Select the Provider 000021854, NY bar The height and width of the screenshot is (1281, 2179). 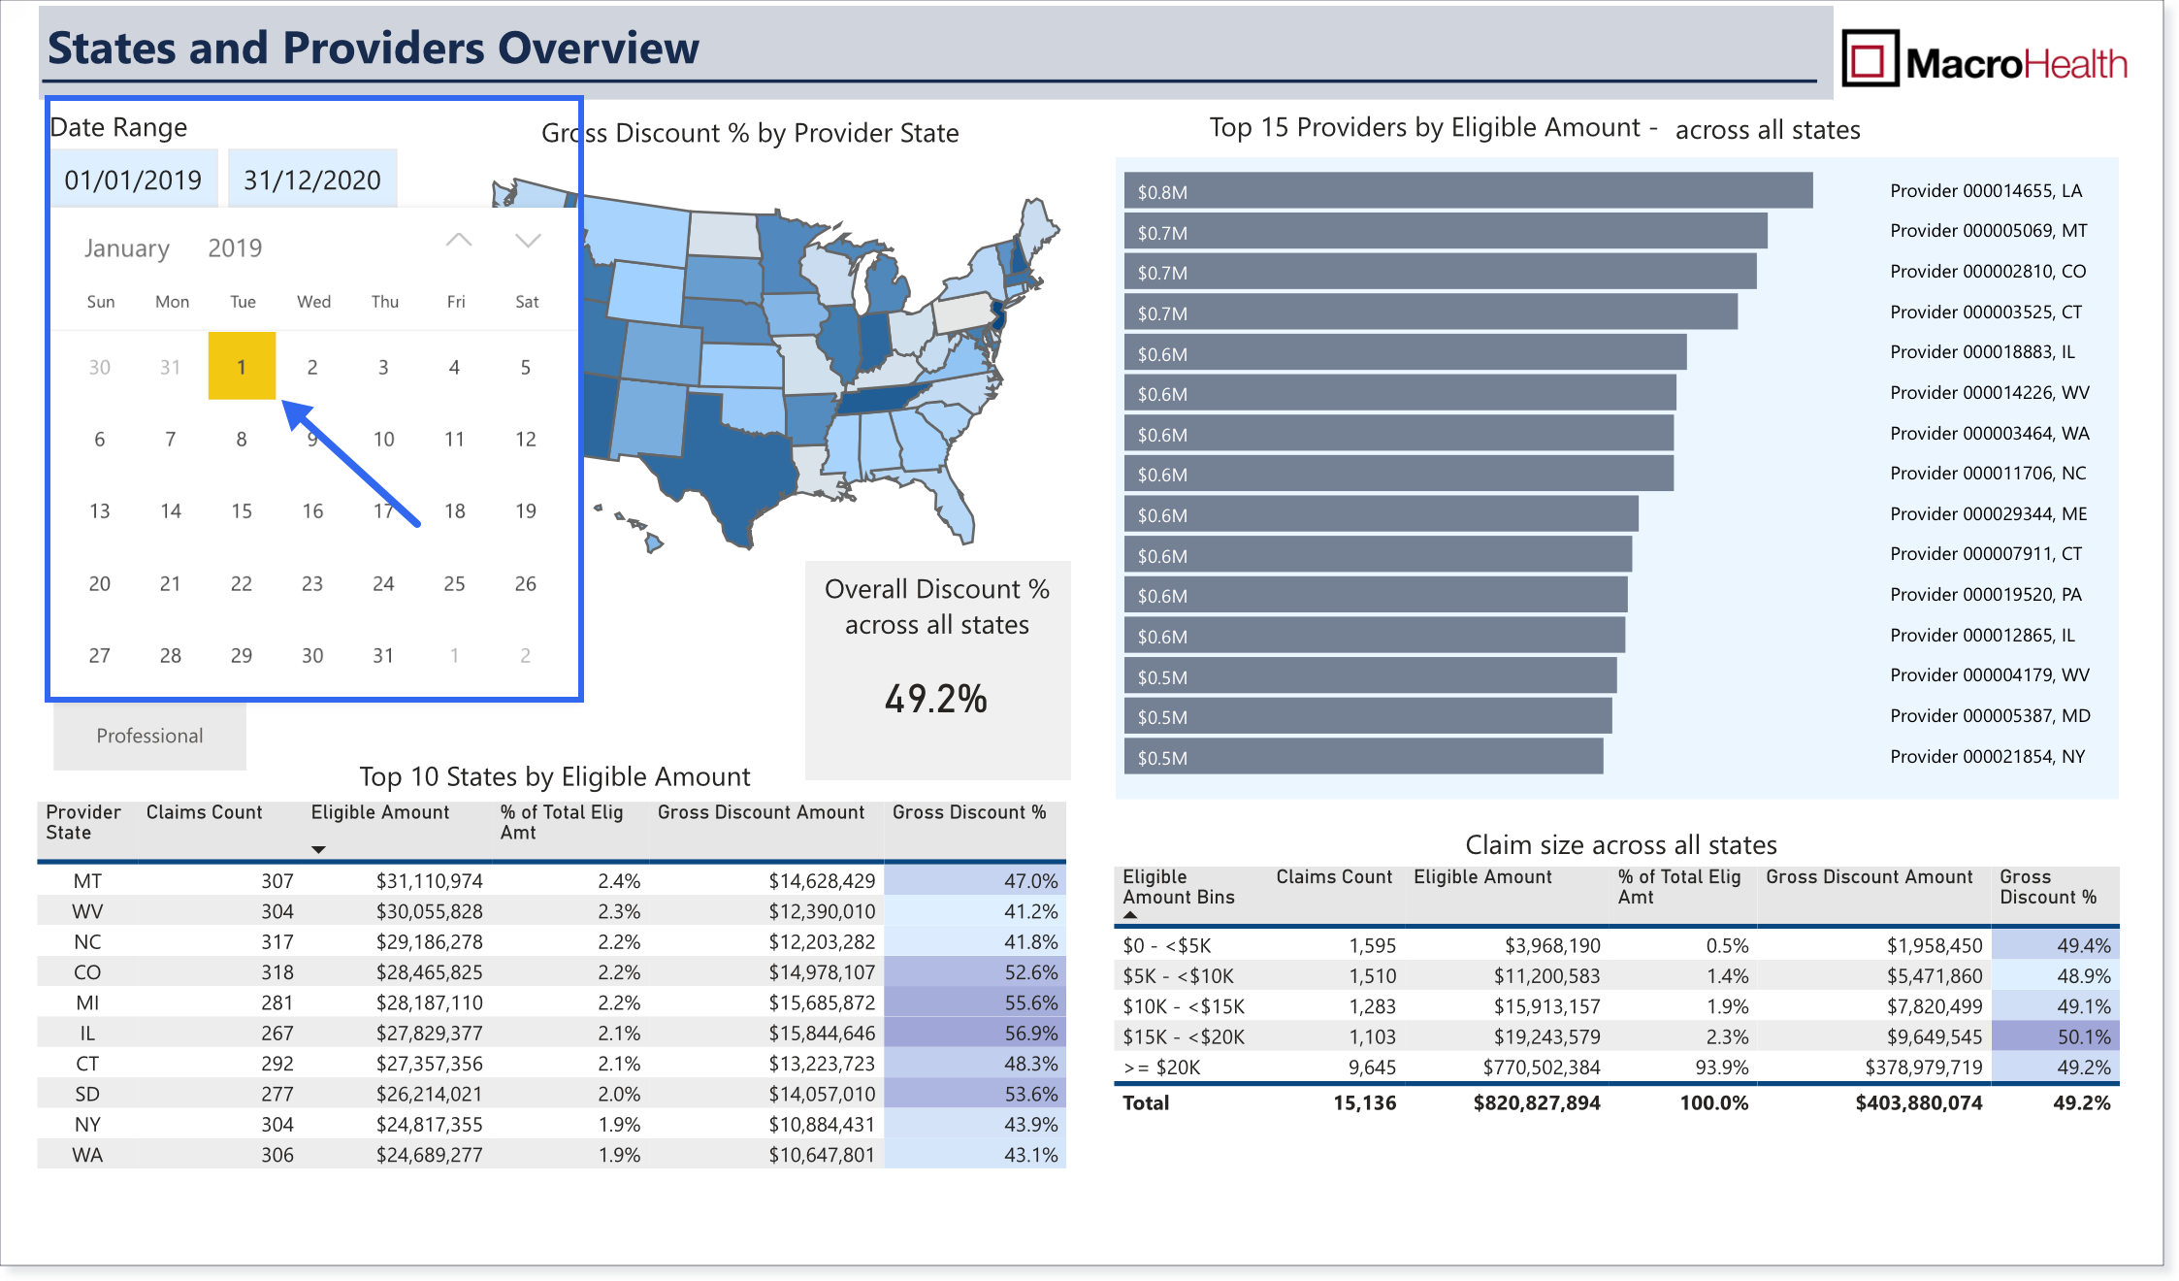[1364, 756]
